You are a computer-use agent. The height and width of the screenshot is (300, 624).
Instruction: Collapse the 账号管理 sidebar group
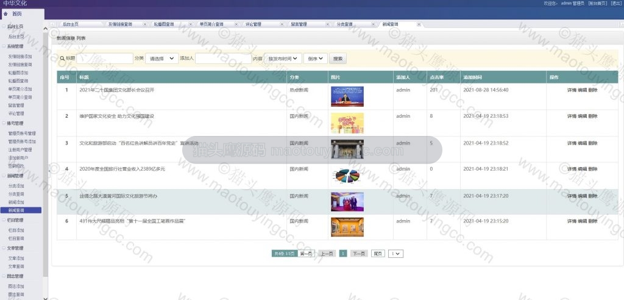click(x=4, y=124)
